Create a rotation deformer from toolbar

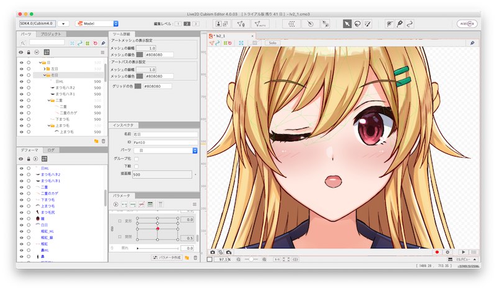310,24
